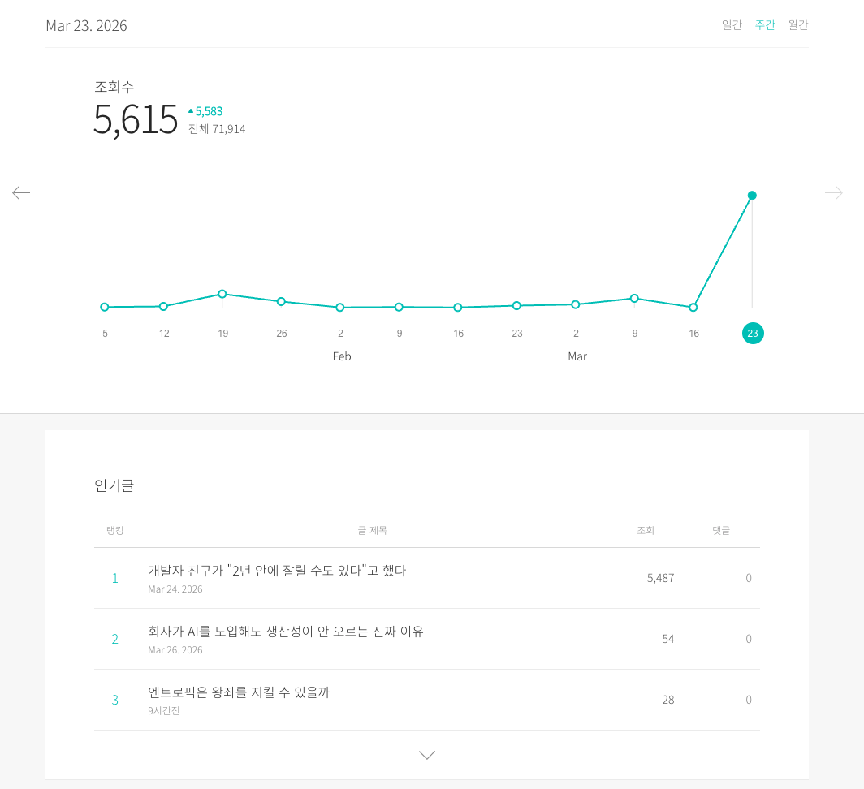Image resolution: width=864 pixels, height=789 pixels.
Task: Open post '개발자 친구가 2년 안에 잘릴 수도 있다고 했다'
Action: click(277, 571)
